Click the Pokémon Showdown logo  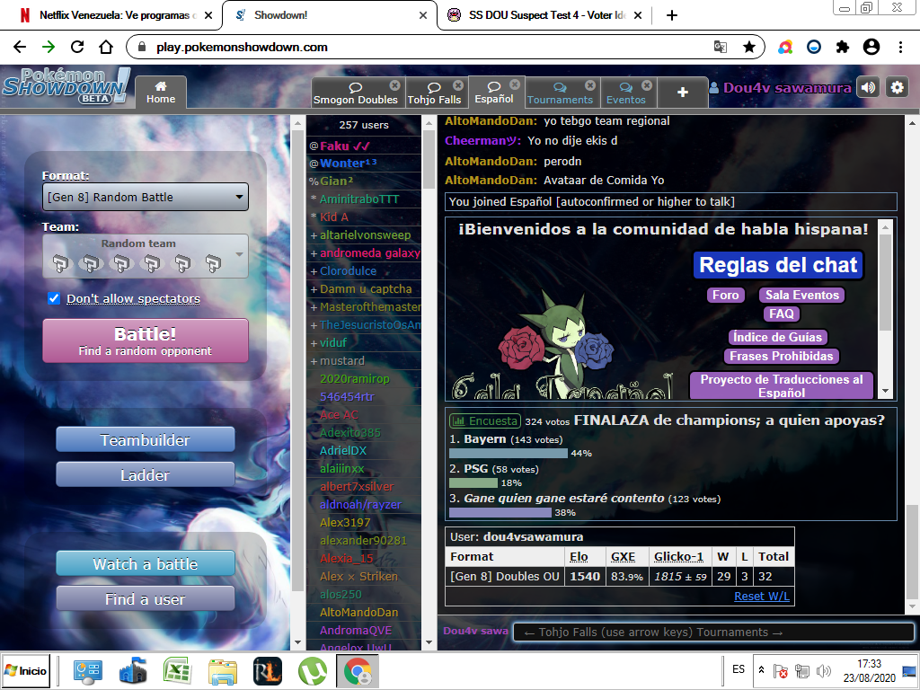tap(66, 85)
